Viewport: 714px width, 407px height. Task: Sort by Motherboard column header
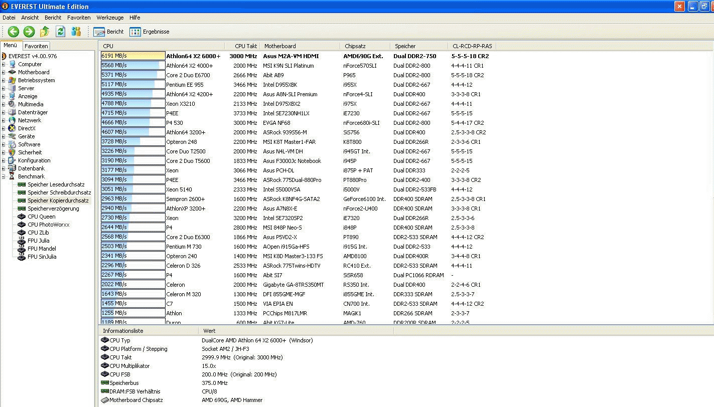(x=300, y=46)
